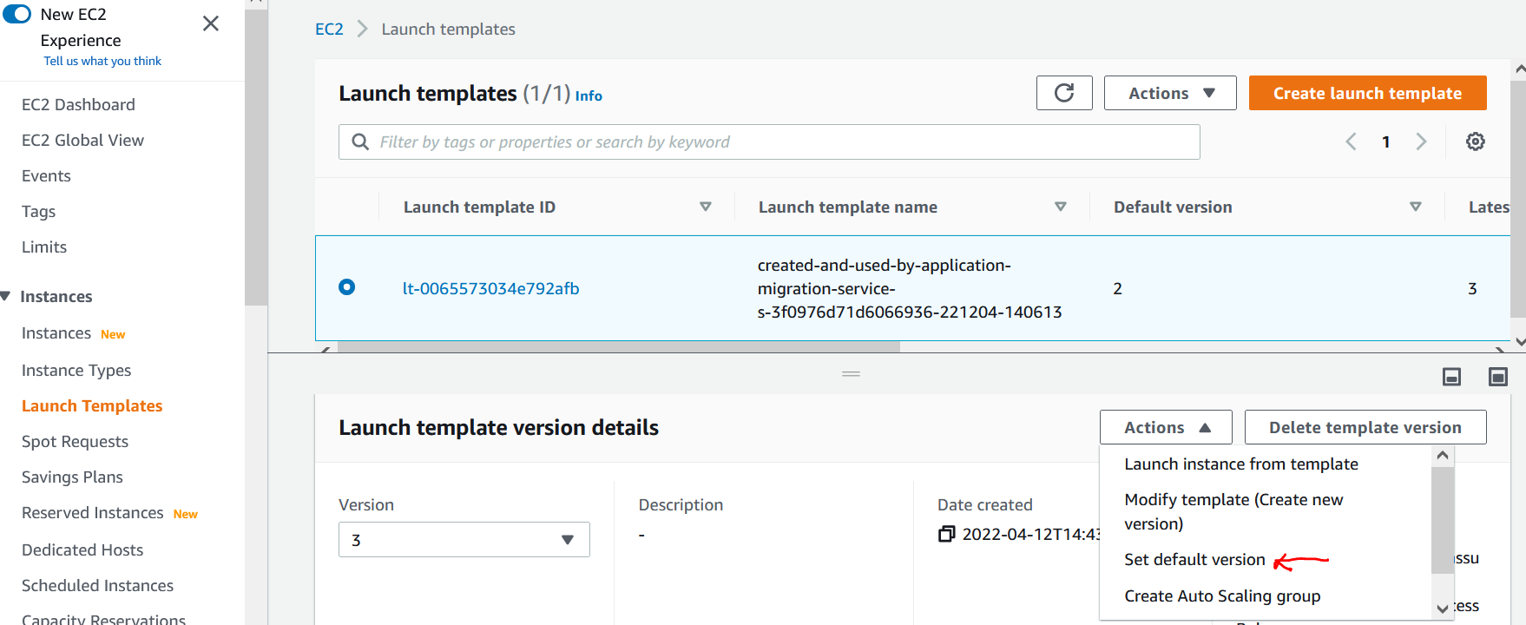This screenshot has height=625, width=1526.
Task: Open EC2 Dashboard
Action: coord(78,104)
